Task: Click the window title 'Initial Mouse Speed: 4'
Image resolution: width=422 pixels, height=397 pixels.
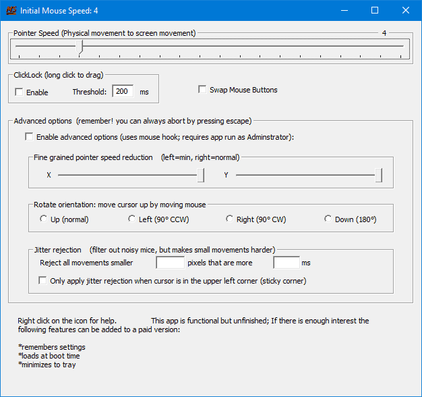Action: coord(59,11)
